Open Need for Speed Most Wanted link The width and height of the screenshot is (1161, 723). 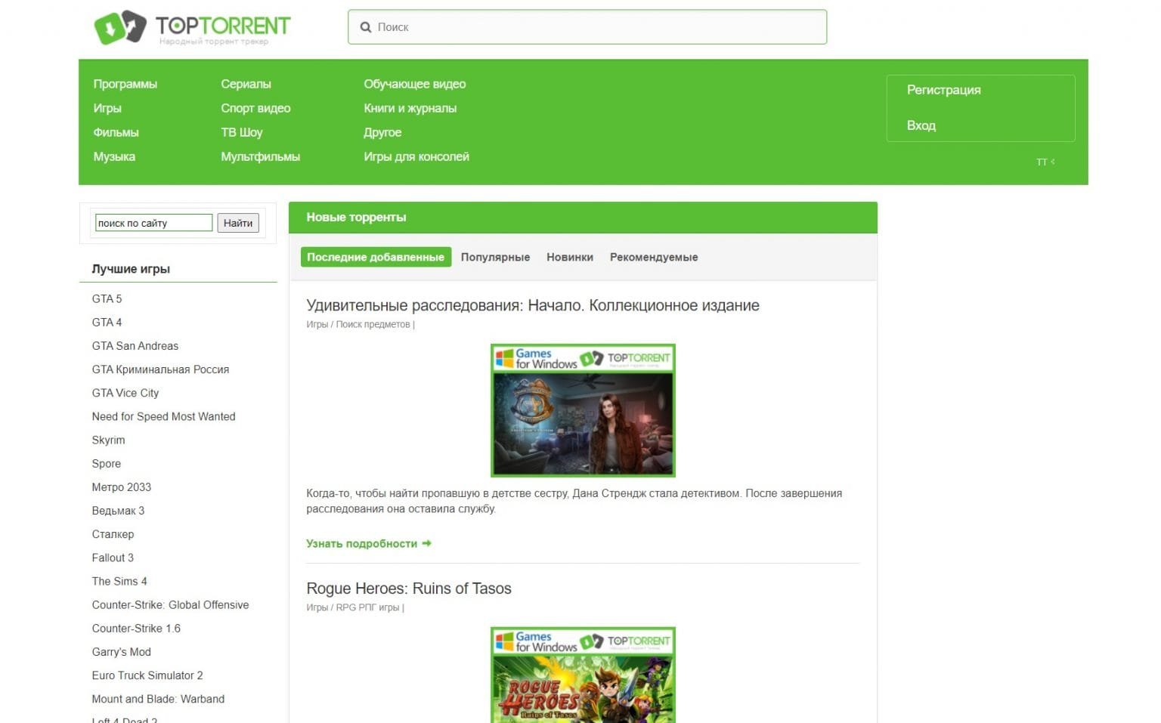[163, 416]
